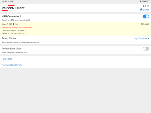Tap the Switch link

(146, 10)
